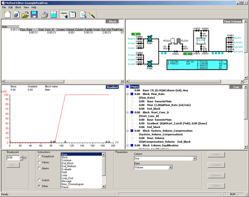This screenshot has height=197, width=249.
Task: Toggle the hand-with-pen editing icon
Action: [64, 15]
